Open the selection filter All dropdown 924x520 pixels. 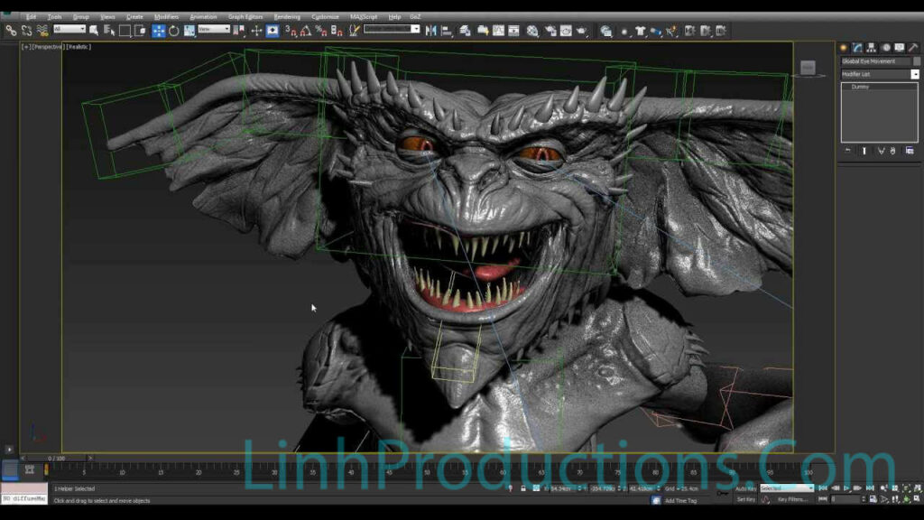point(69,29)
